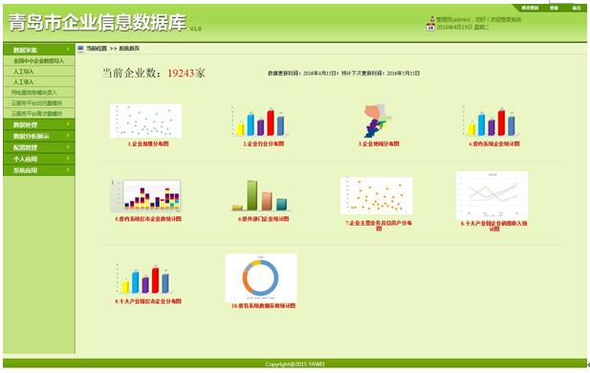Click the 数据更新时间 update notice text

coord(343,74)
